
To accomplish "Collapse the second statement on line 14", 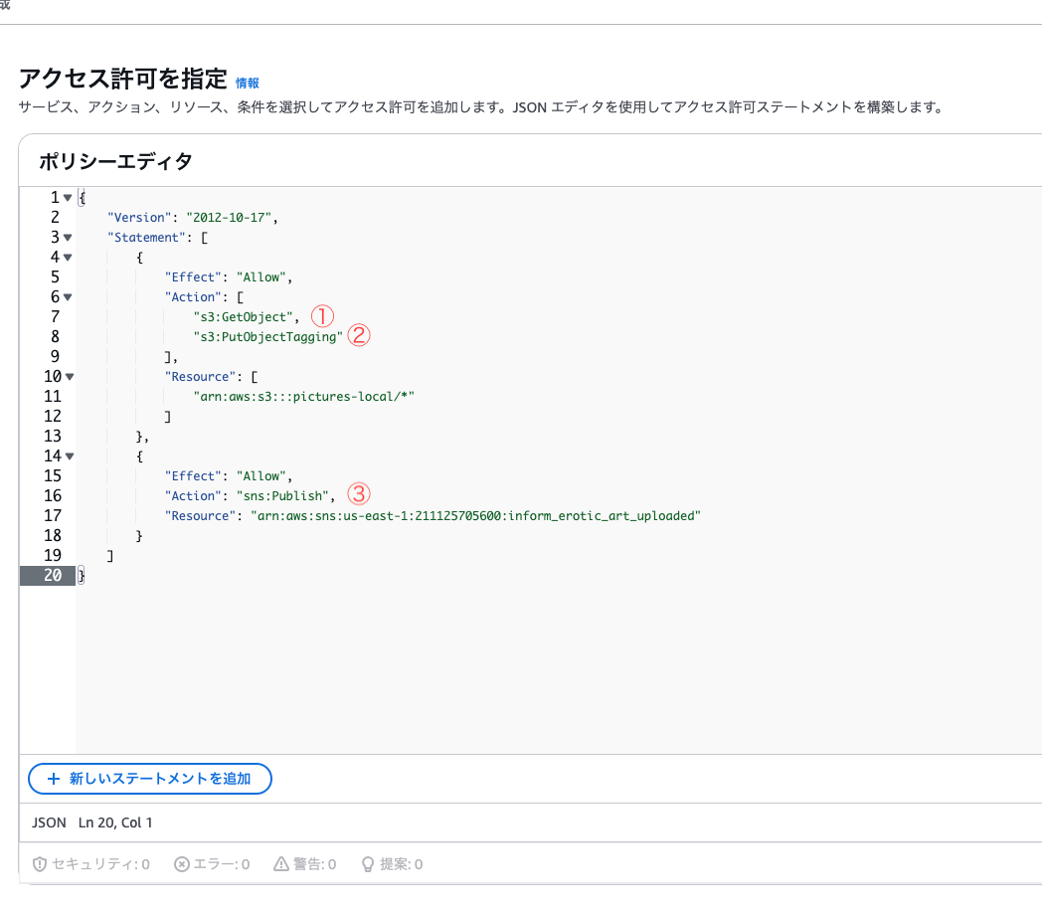I will point(70,456).
